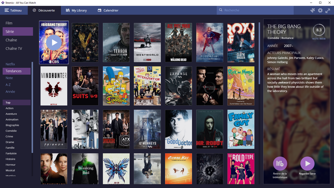Sort by Année
The image size is (334, 188).
(x=17, y=92)
